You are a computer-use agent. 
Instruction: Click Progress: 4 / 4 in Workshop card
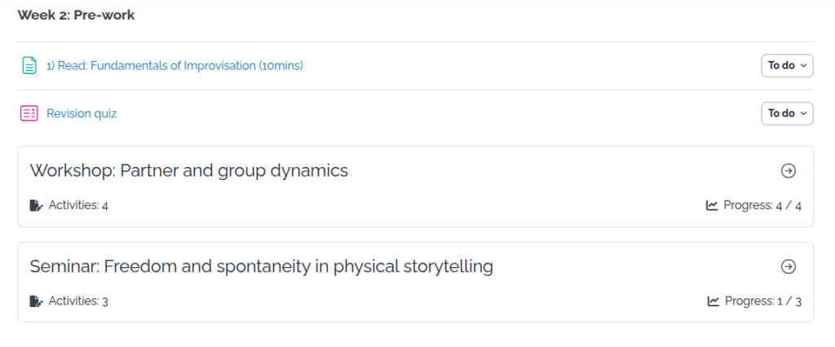click(x=762, y=205)
